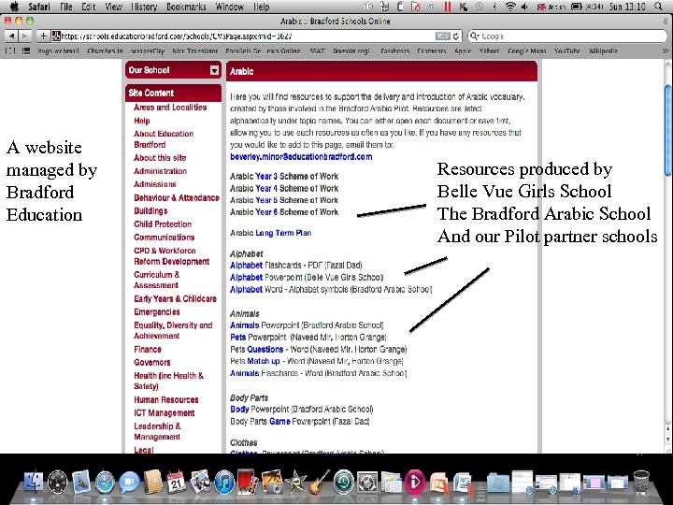673x505 pixels.
Task: Open iMovie star icon in the dock
Action: [295, 482]
